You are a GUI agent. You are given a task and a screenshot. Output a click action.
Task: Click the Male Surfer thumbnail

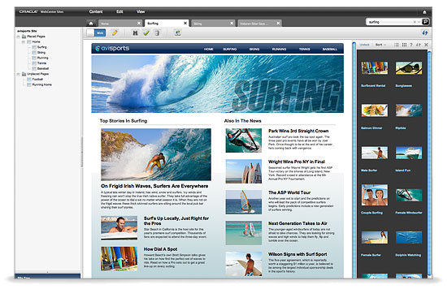pos(375,153)
